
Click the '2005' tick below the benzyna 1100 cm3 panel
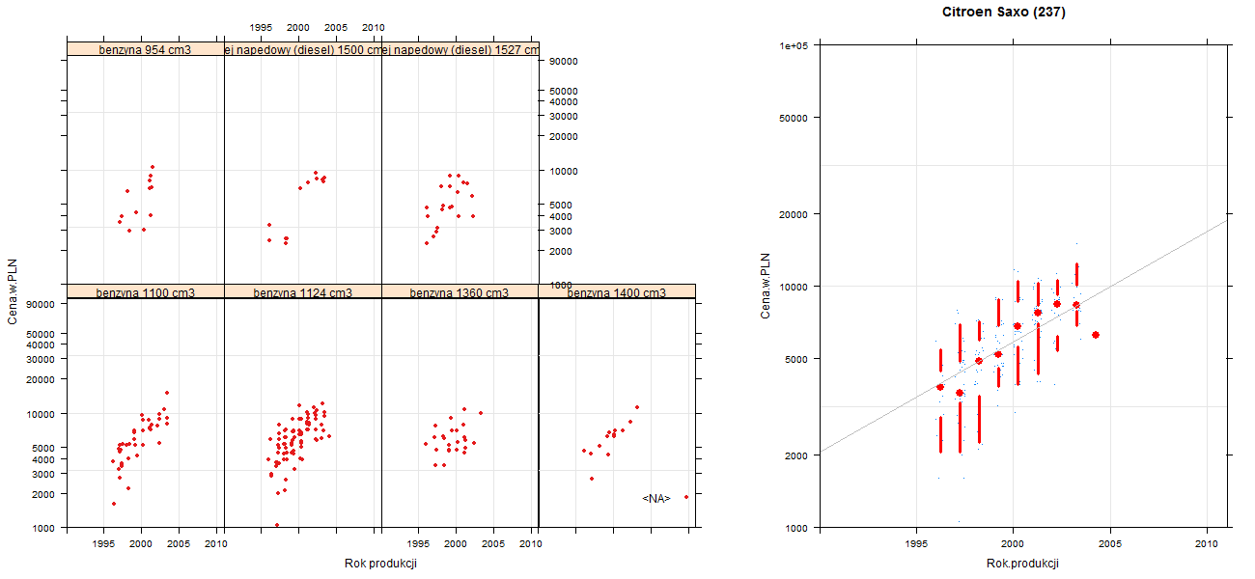(179, 544)
